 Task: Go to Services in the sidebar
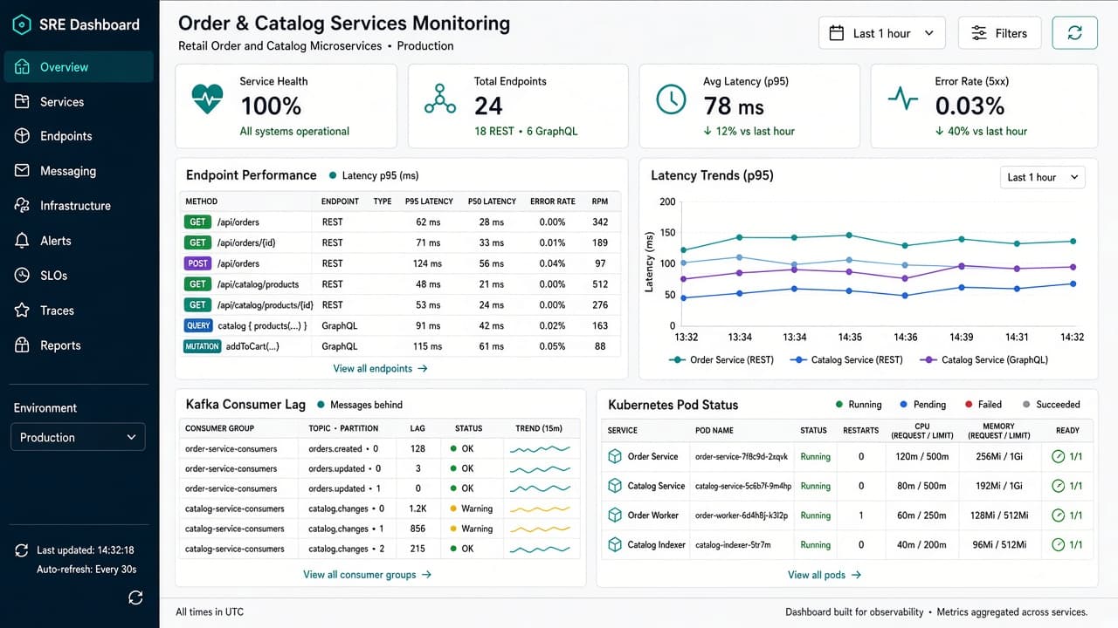(79, 102)
